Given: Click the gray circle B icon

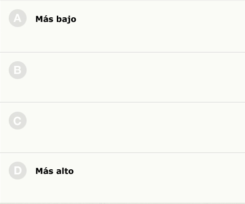Looking at the screenshot, I should pos(17,70).
